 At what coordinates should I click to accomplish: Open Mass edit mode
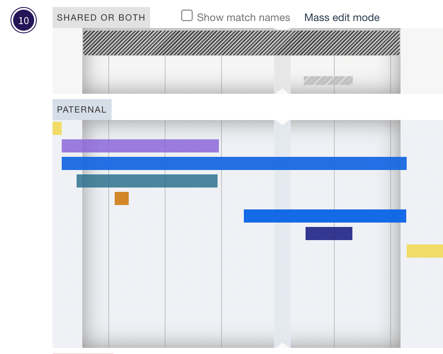coord(341,17)
